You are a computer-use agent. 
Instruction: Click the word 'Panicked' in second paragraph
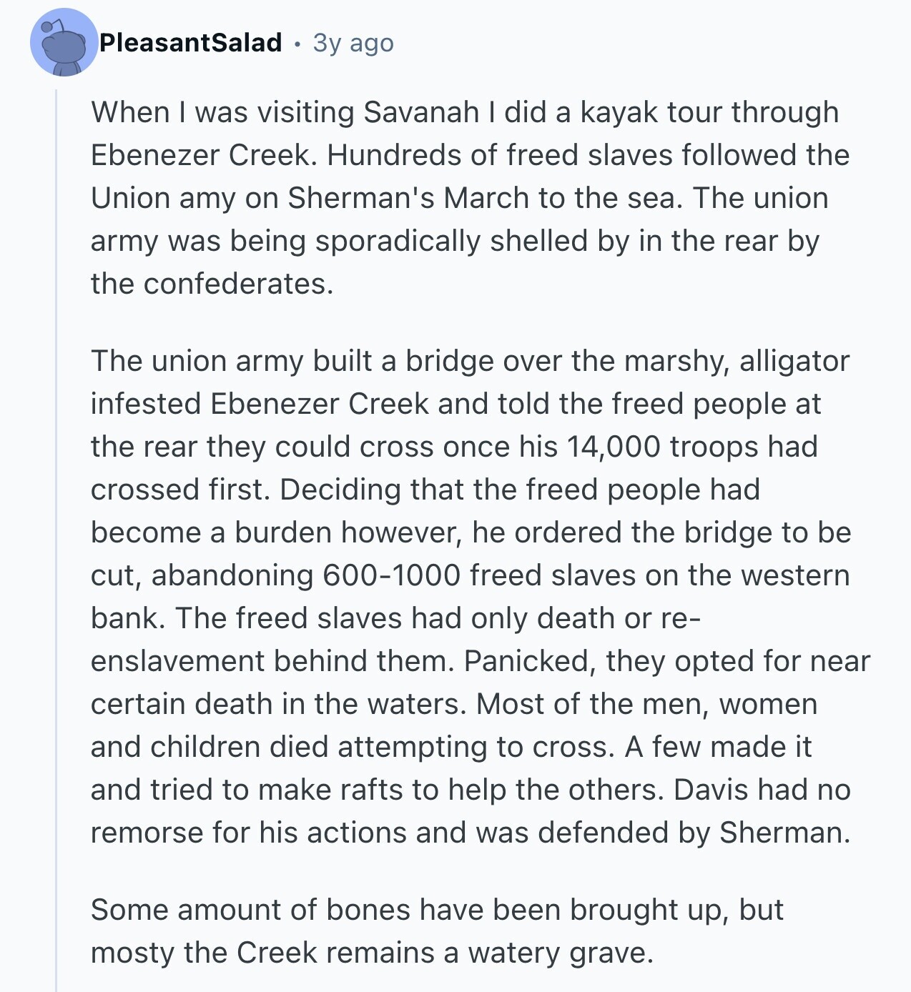[529, 661]
